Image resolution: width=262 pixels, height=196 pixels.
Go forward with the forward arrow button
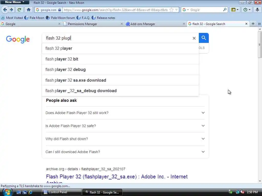tap(11, 10)
